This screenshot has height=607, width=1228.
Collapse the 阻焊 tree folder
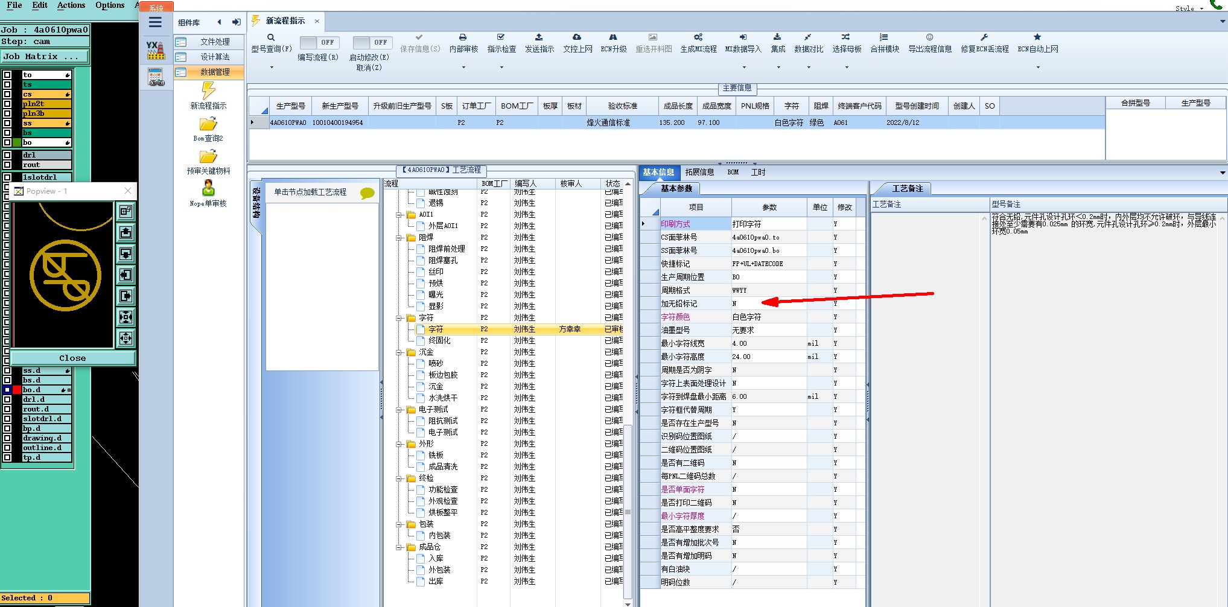pyautogui.click(x=399, y=238)
